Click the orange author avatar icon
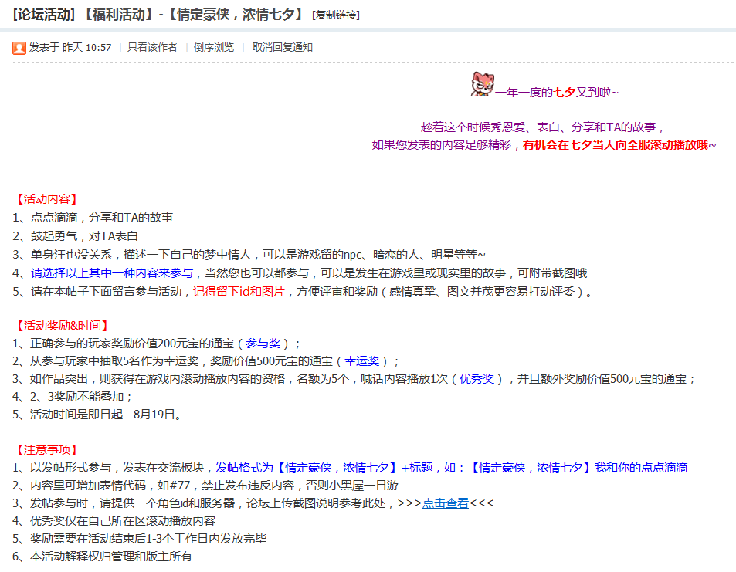Screen dimensions: 736x572 (x=19, y=48)
